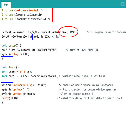Click the CapacitiveSensor.h include line
Image resolution: width=126 pixels, height=117 pixels.
22,15
